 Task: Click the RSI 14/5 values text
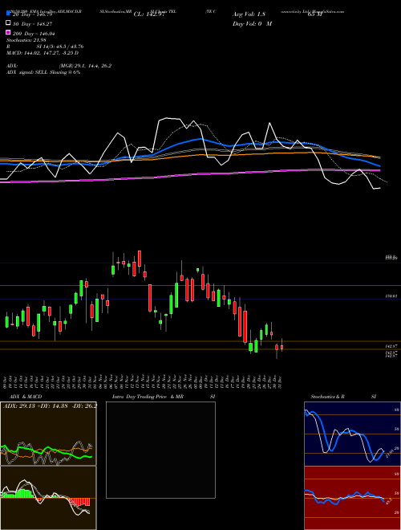(60, 47)
